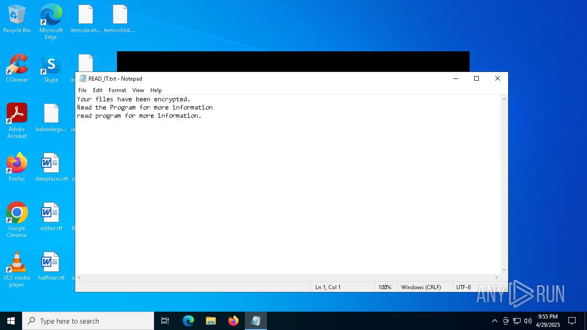Select the belowlarge... file icon
Image resolution: width=587 pixels, height=330 pixels.
click(x=51, y=118)
